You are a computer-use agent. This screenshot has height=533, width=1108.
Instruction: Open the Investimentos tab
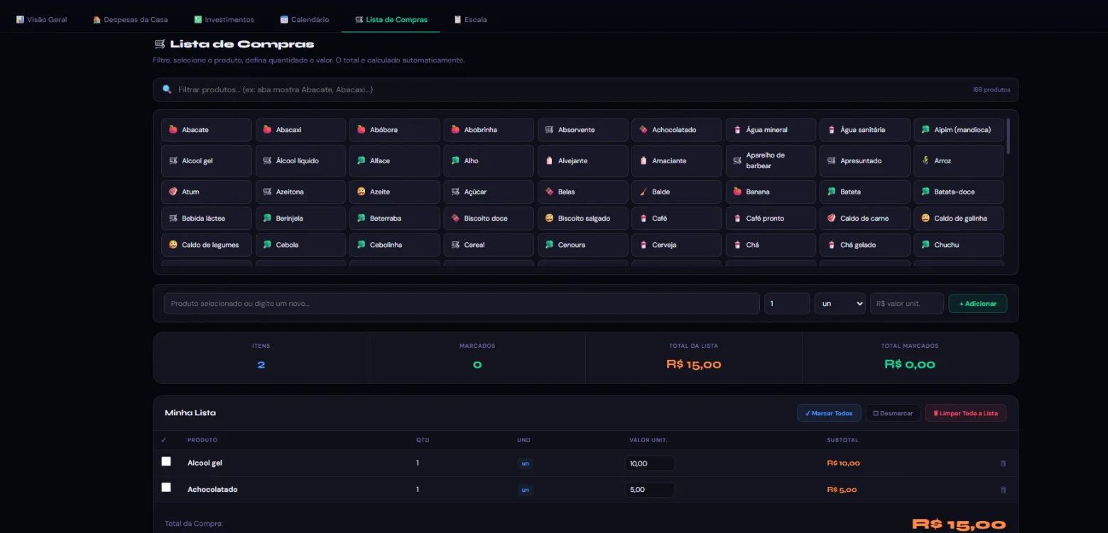tap(224, 19)
